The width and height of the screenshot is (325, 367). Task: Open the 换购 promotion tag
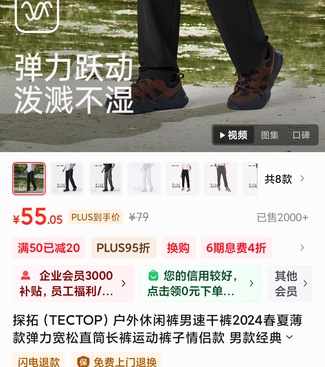(x=179, y=248)
